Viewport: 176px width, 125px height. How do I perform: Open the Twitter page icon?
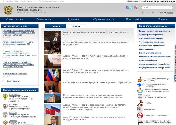[131, 7]
